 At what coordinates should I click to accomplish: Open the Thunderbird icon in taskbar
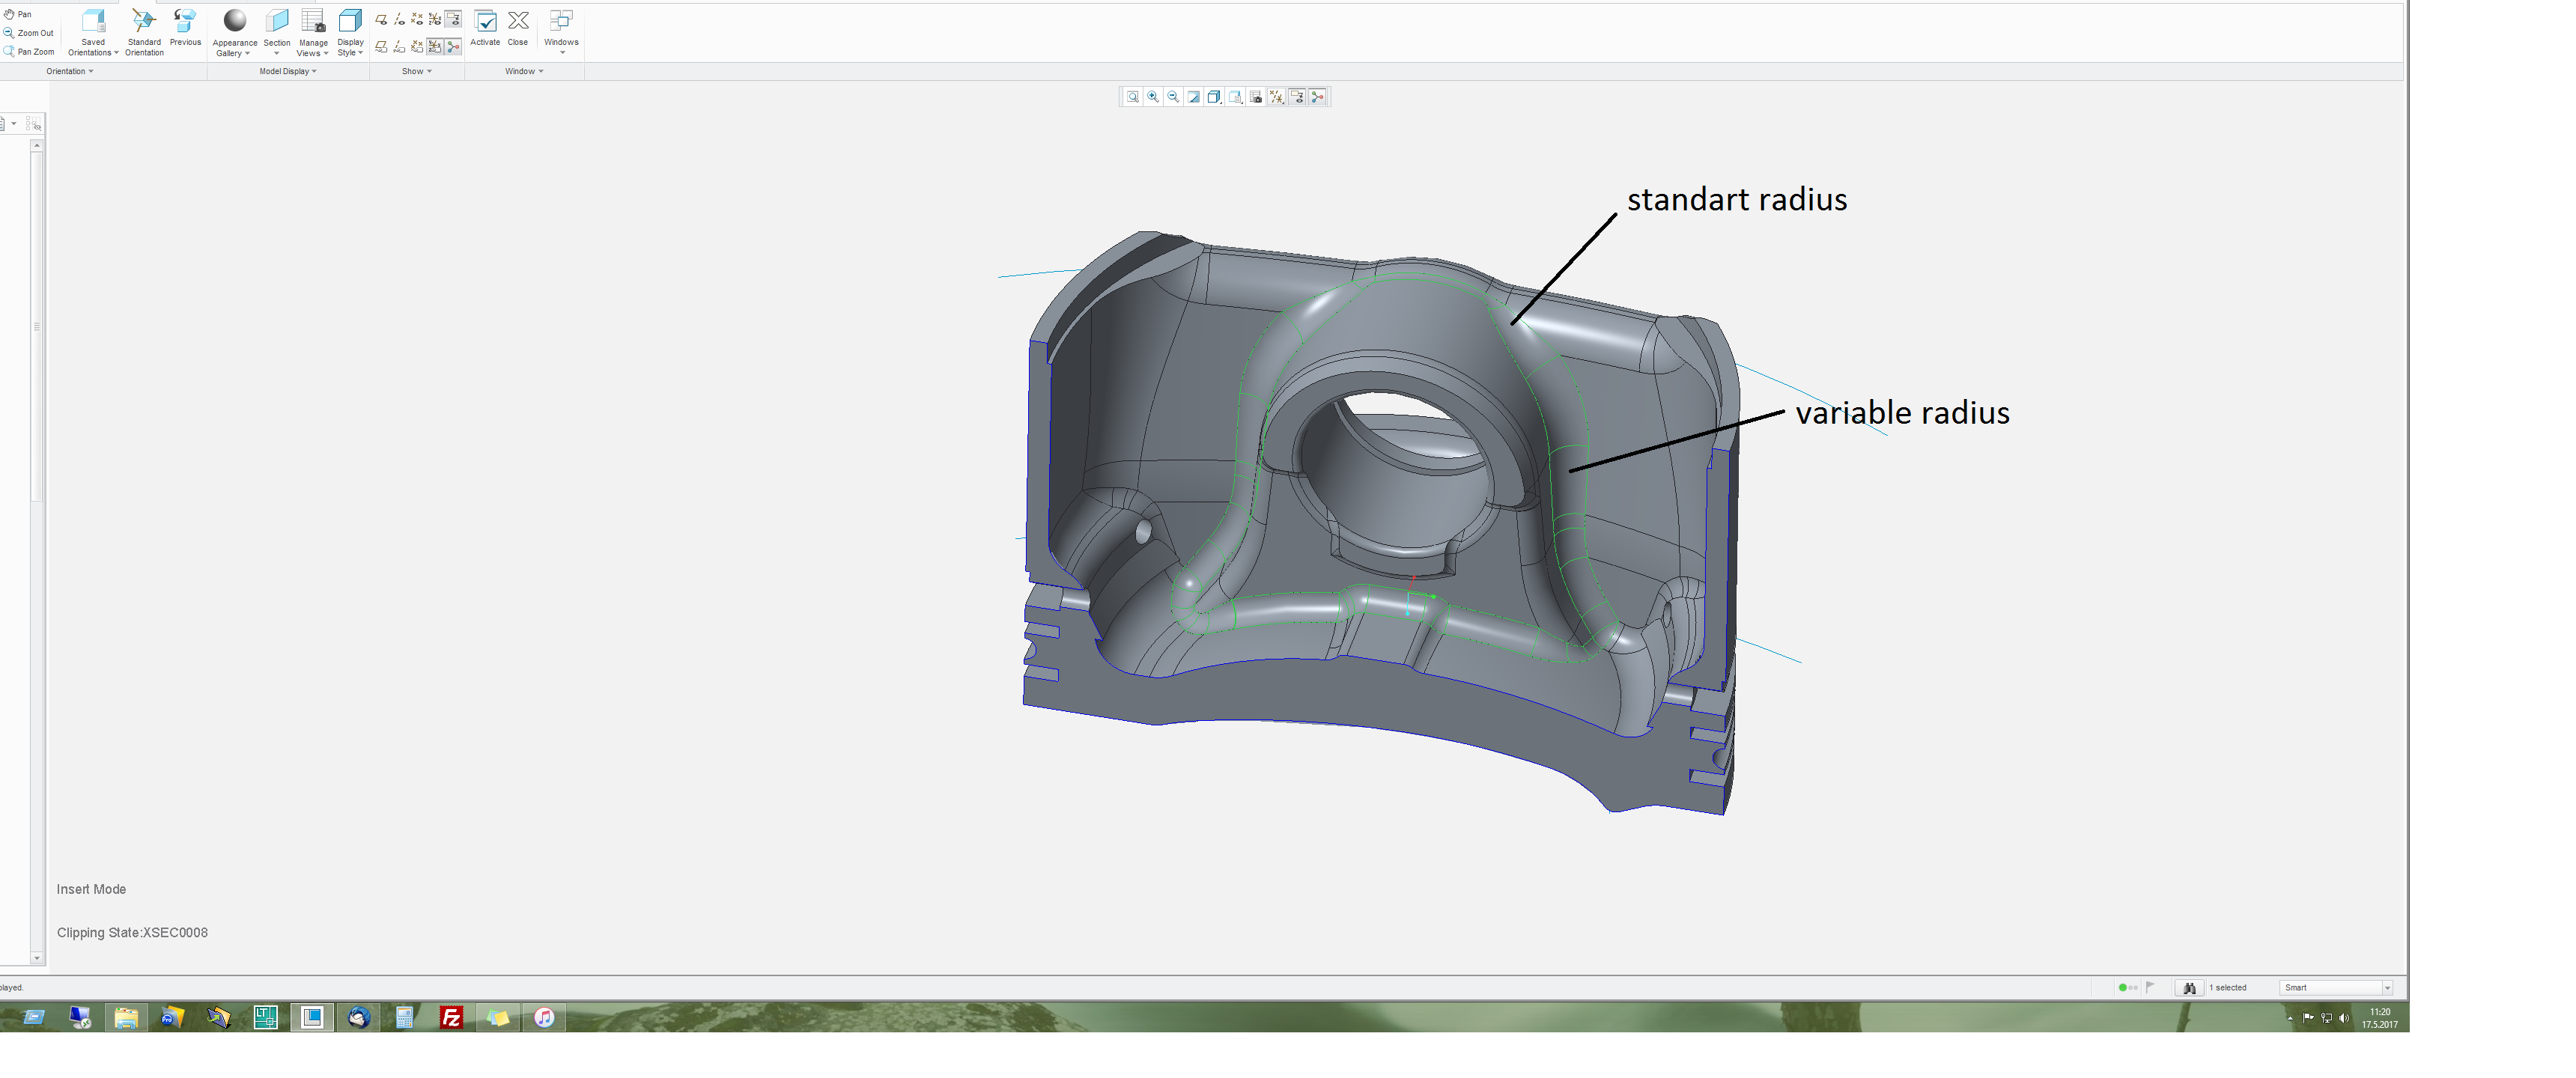359,1018
